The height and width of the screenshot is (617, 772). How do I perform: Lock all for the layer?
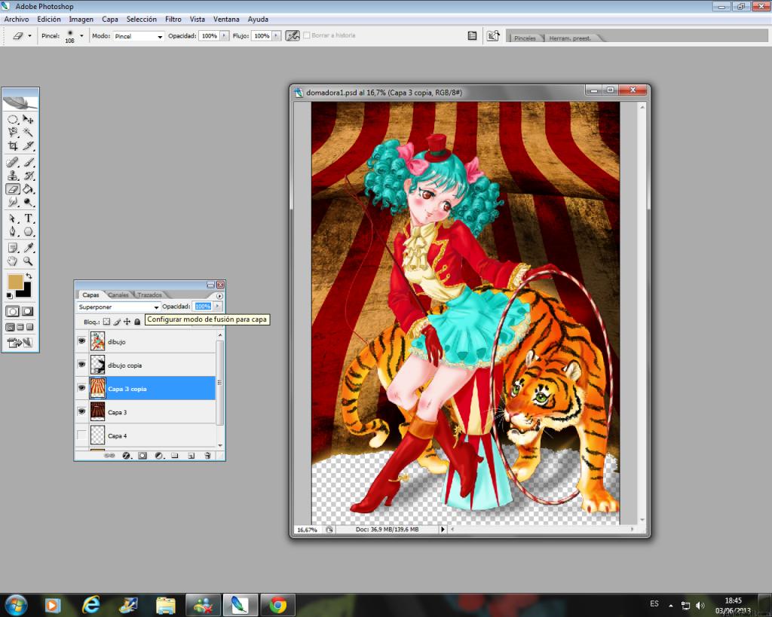click(137, 322)
